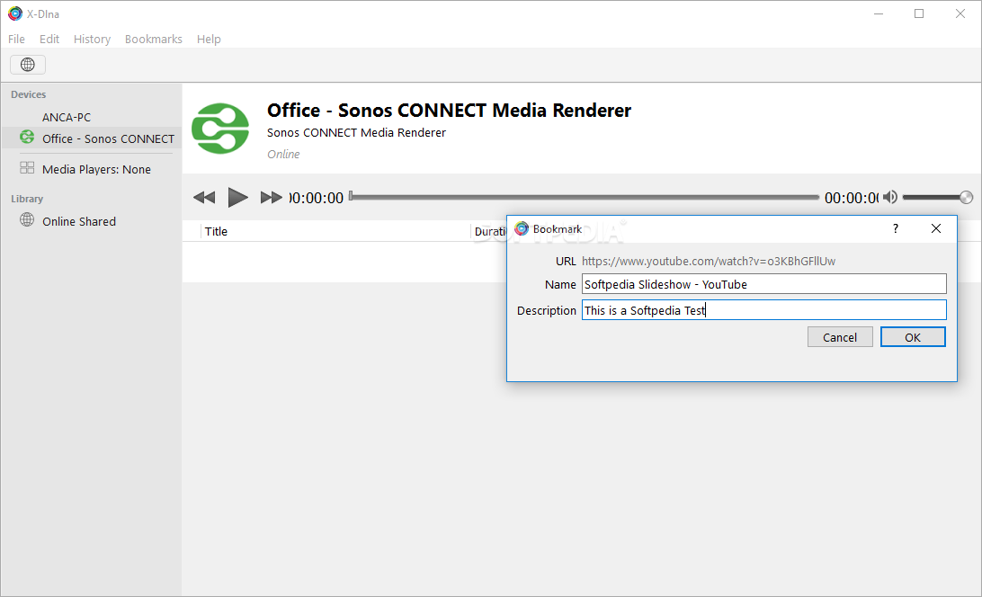Mute audio with the speaker icon

pyautogui.click(x=890, y=197)
